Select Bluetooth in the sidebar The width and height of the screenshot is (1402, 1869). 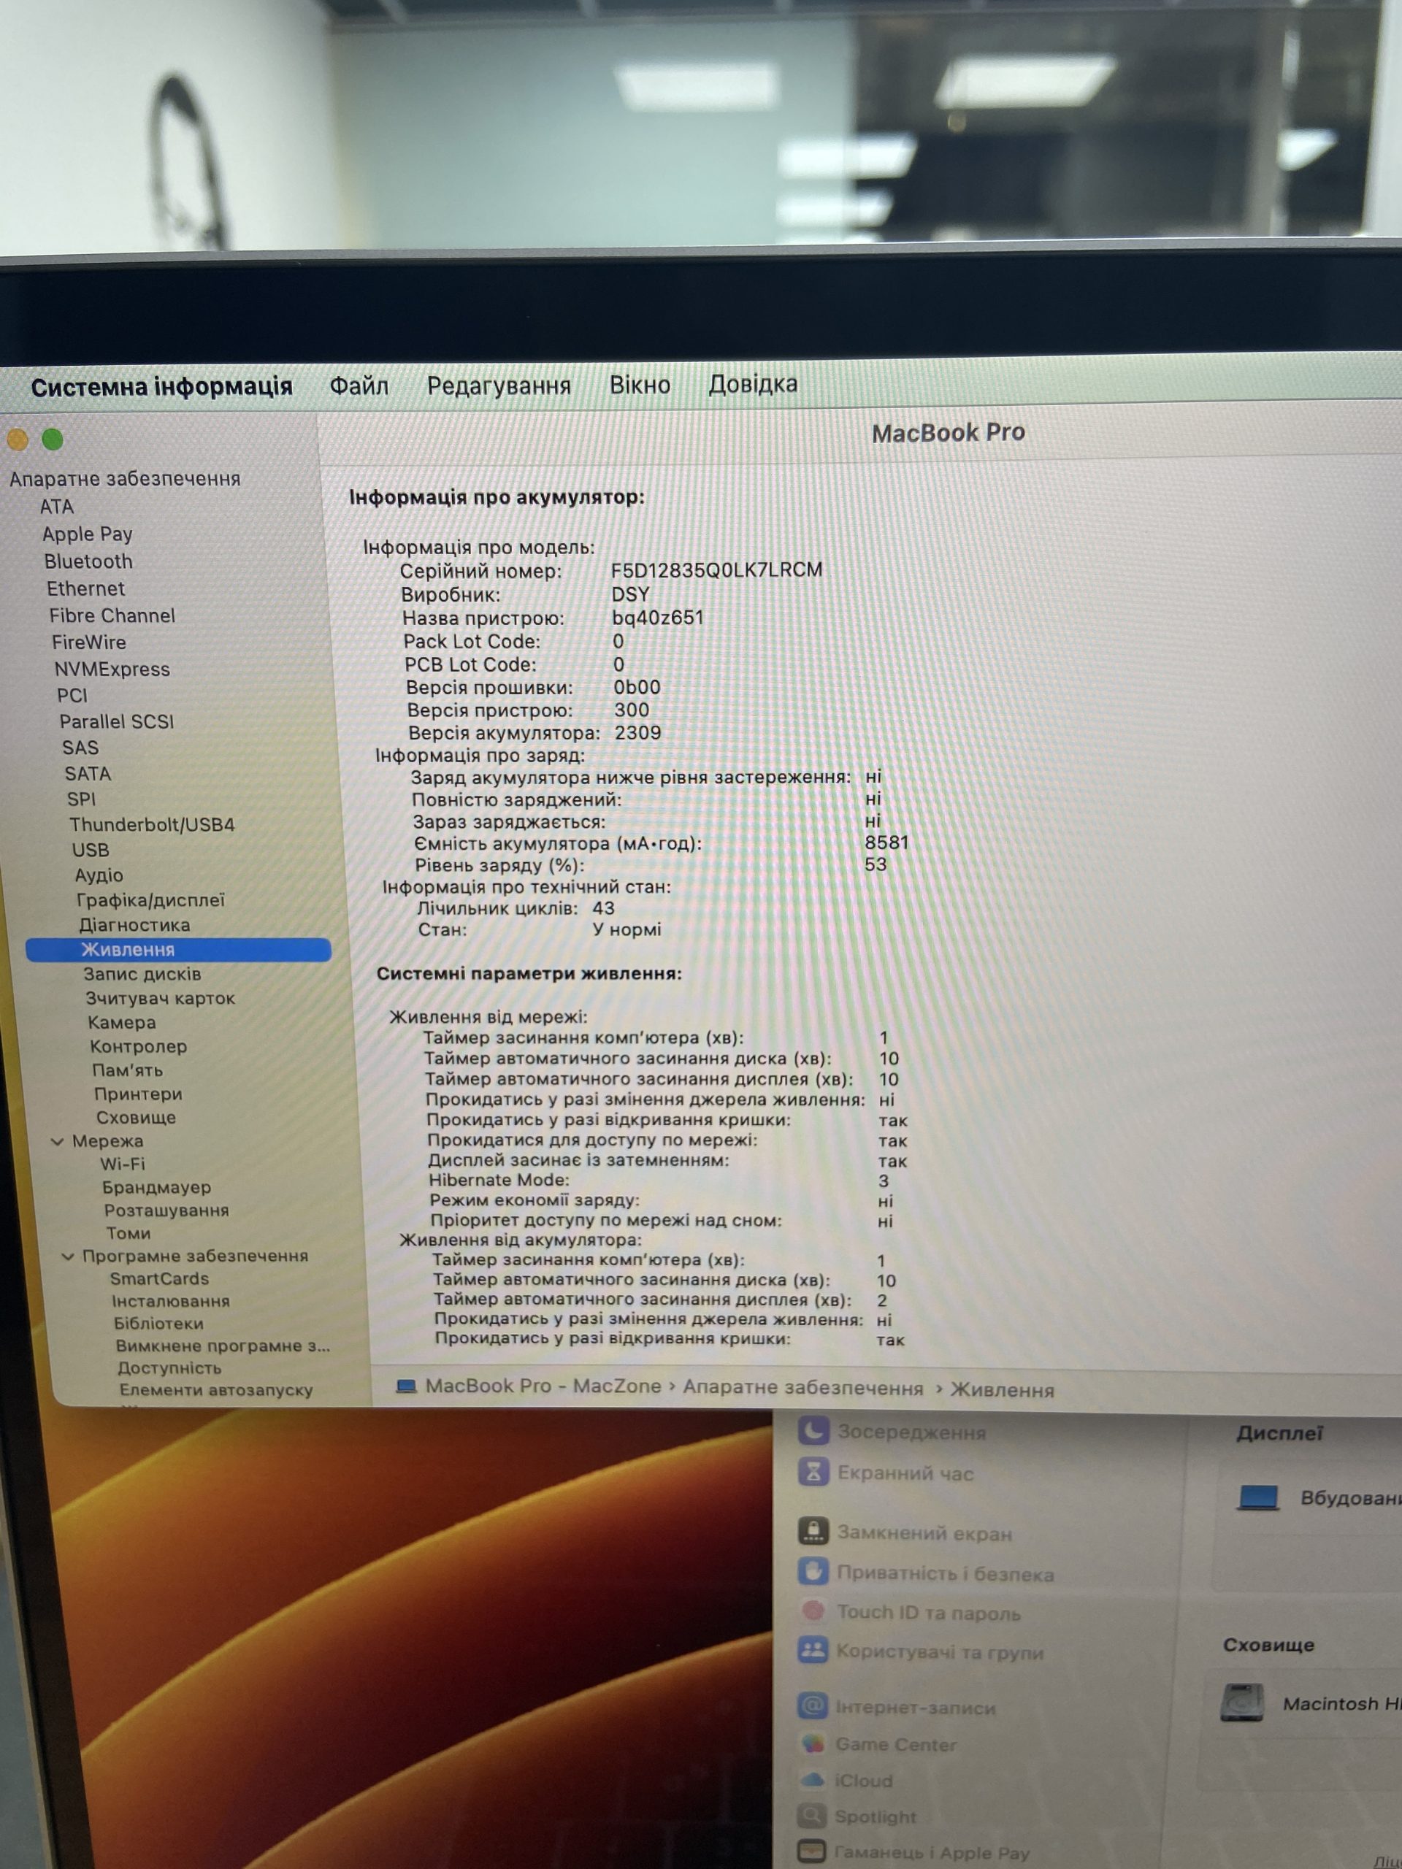tap(89, 561)
